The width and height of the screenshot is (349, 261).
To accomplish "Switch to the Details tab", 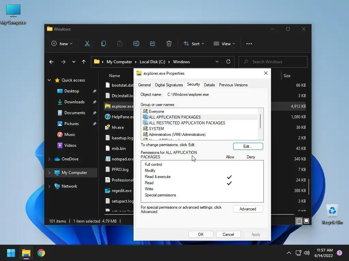I will pyautogui.click(x=210, y=85).
